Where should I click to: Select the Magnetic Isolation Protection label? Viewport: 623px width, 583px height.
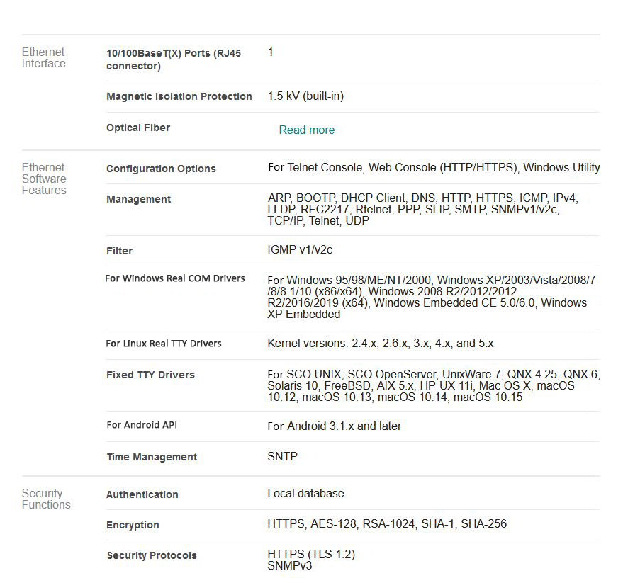pyautogui.click(x=179, y=96)
